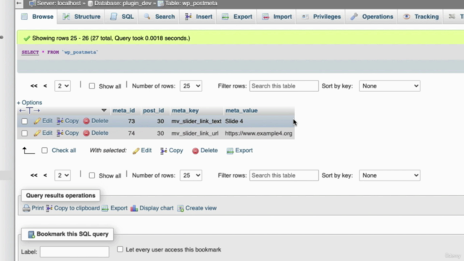Click the https://www.example4.org value cell
This screenshot has width=464, height=261.
259,133
